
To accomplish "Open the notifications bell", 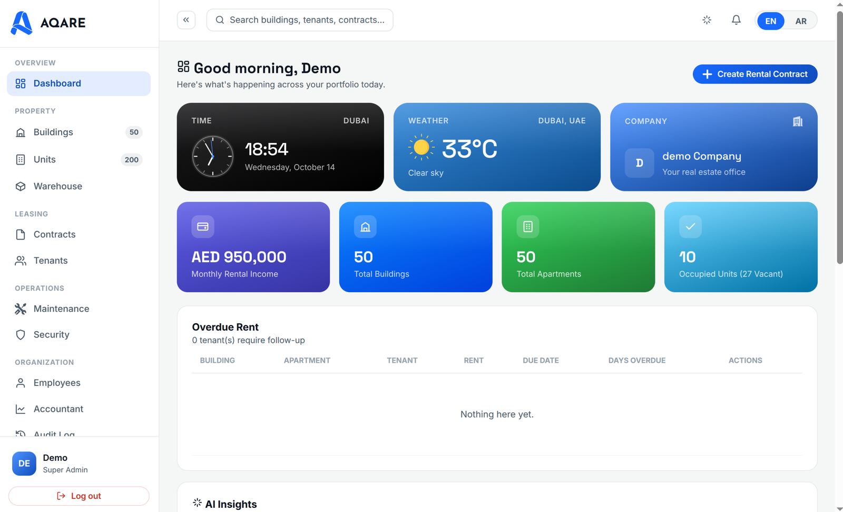I will tap(736, 20).
